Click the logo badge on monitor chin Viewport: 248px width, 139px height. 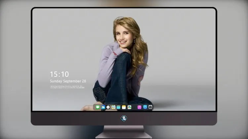[124, 119]
